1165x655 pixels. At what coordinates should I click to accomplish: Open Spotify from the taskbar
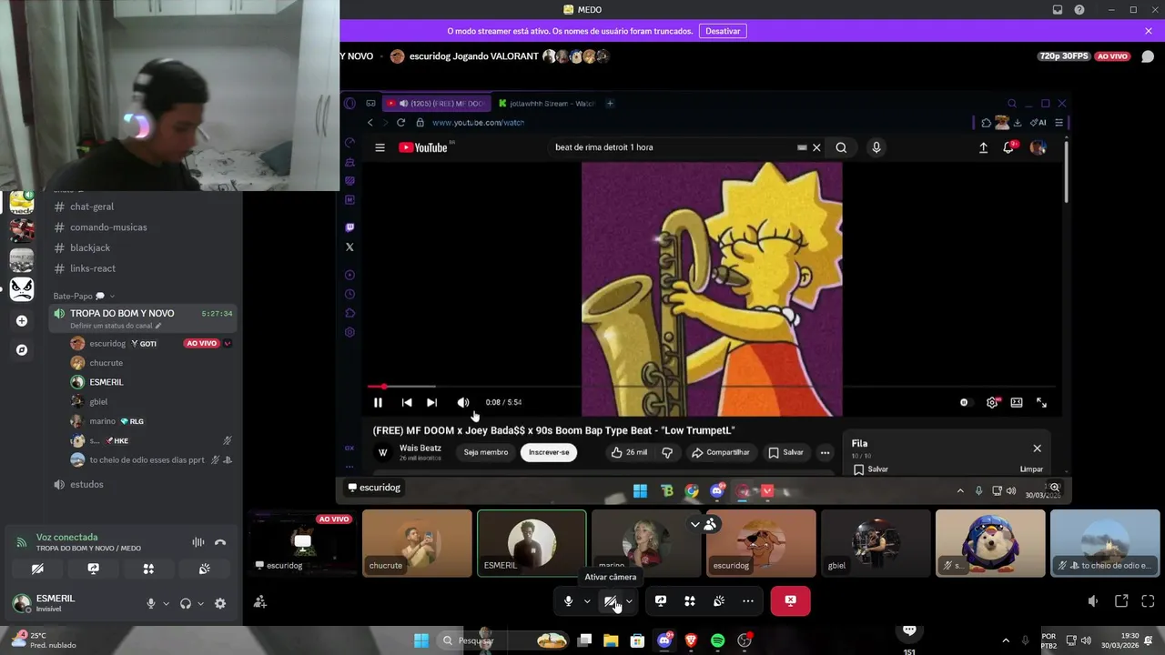point(717,640)
